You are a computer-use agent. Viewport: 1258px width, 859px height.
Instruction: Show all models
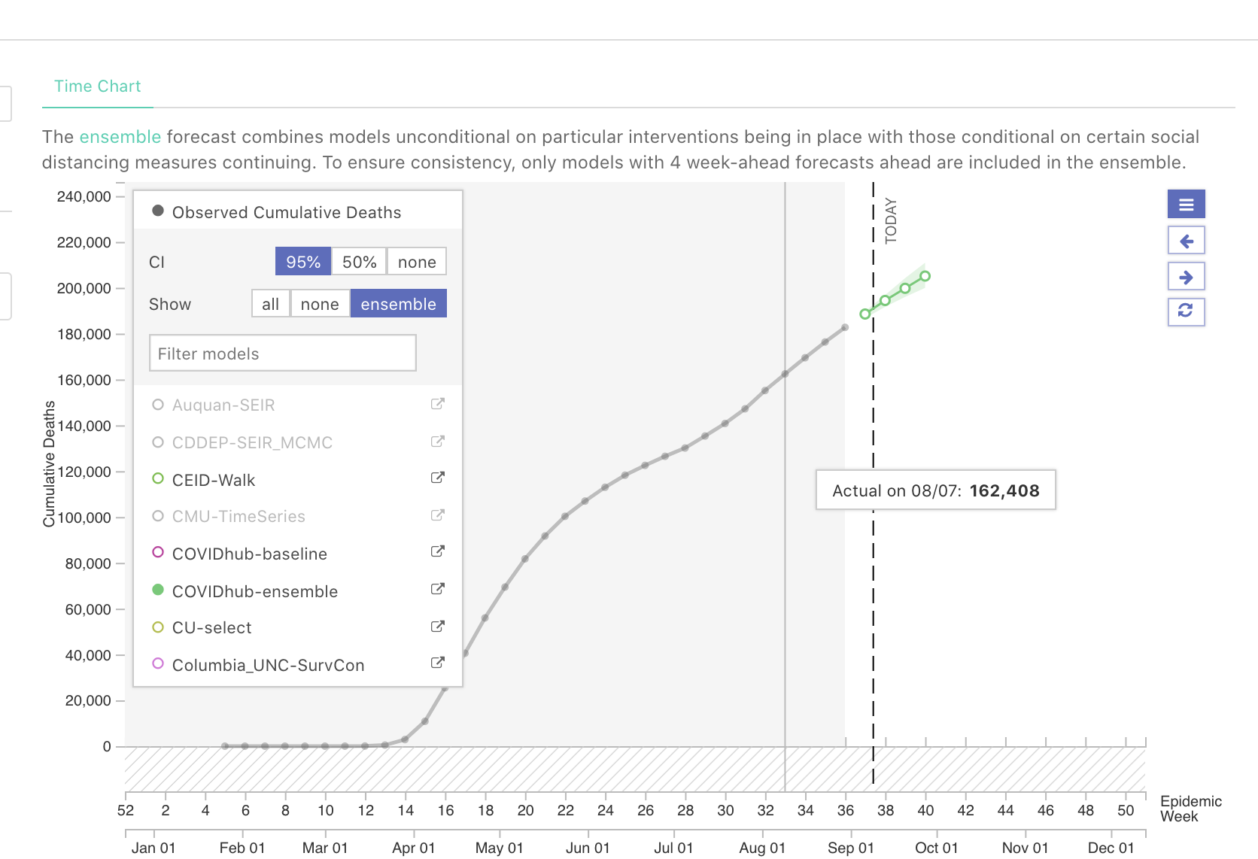click(x=270, y=303)
